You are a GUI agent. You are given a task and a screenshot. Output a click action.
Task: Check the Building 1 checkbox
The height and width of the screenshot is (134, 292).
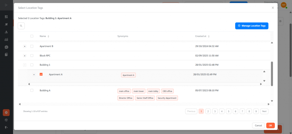click(32, 65)
